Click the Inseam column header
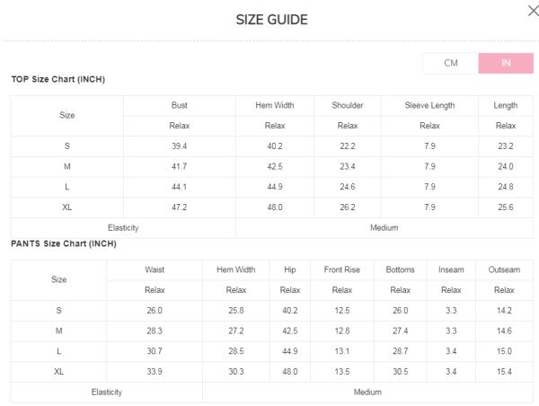 pyautogui.click(x=451, y=269)
